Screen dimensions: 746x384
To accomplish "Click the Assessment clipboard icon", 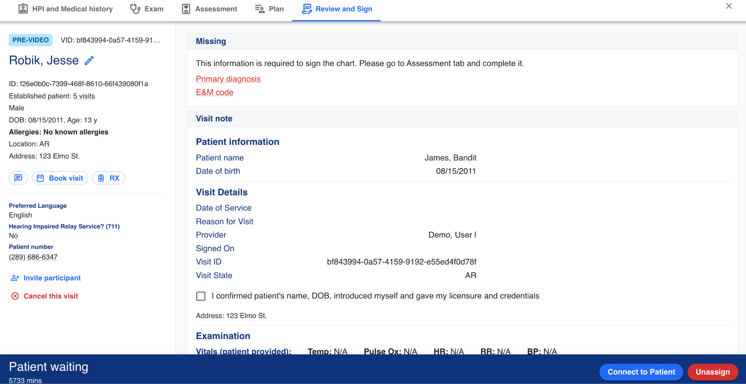I will point(186,9).
